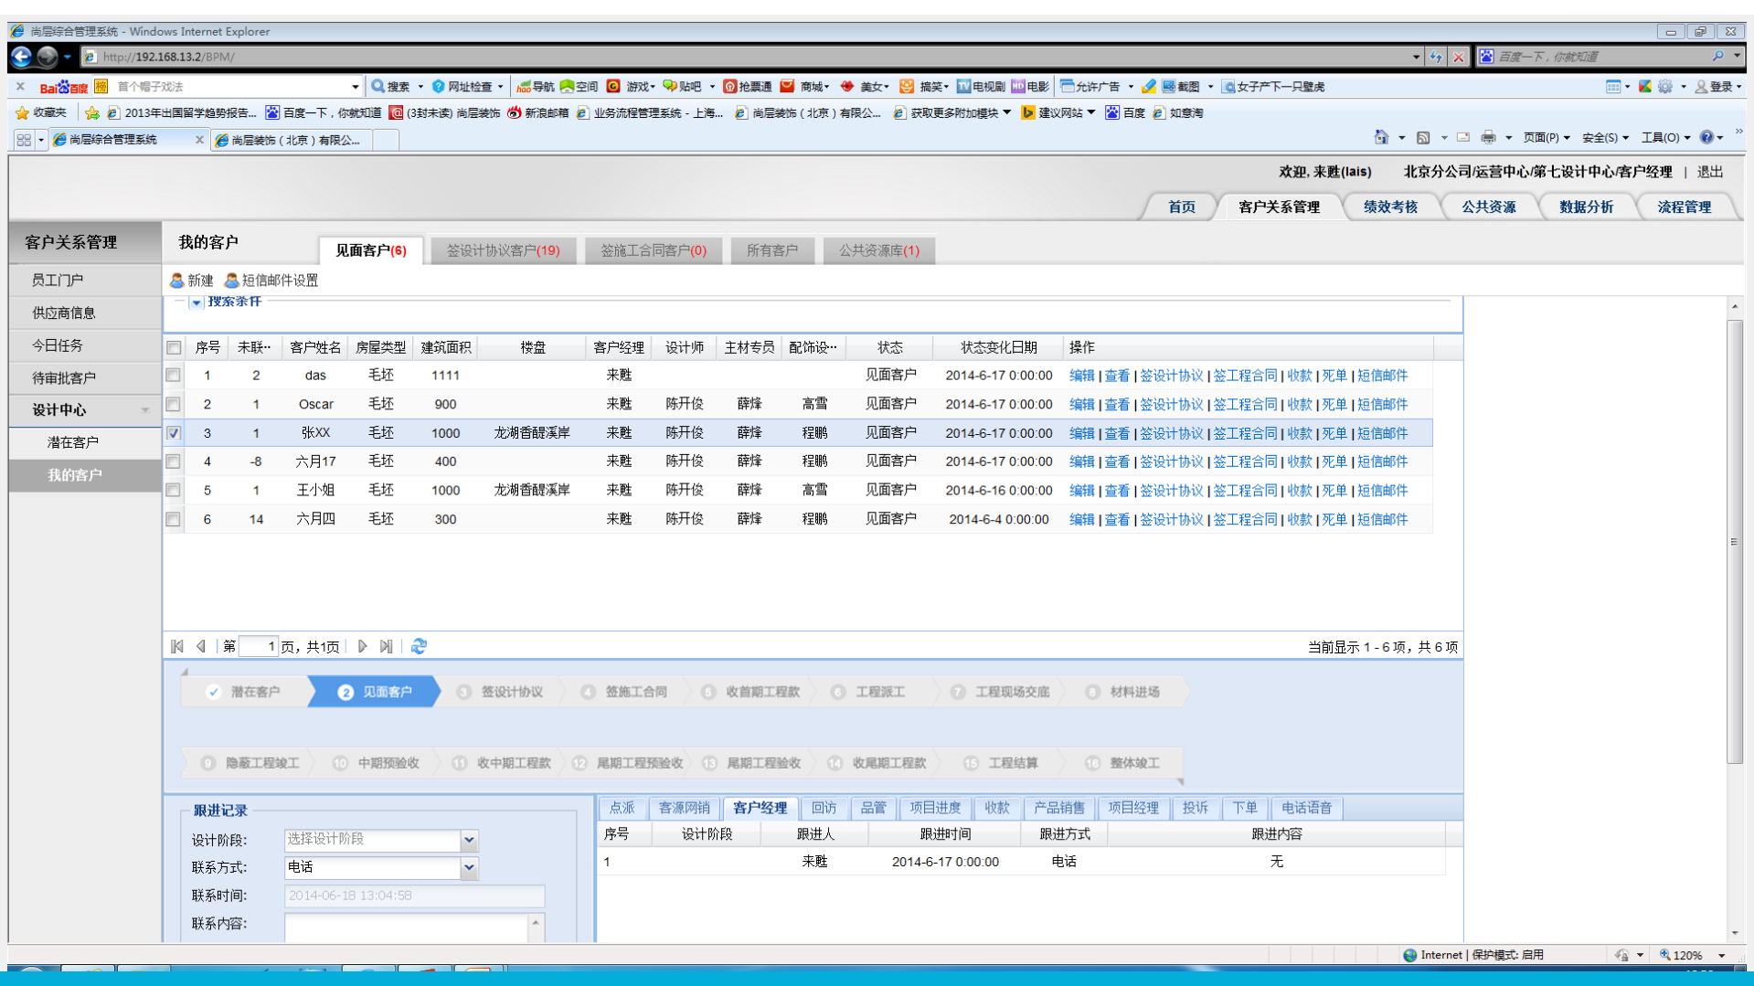Open the 回访 tab in the bottom panel
This screenshot has height=986, width=1754.
click(824, 808)
